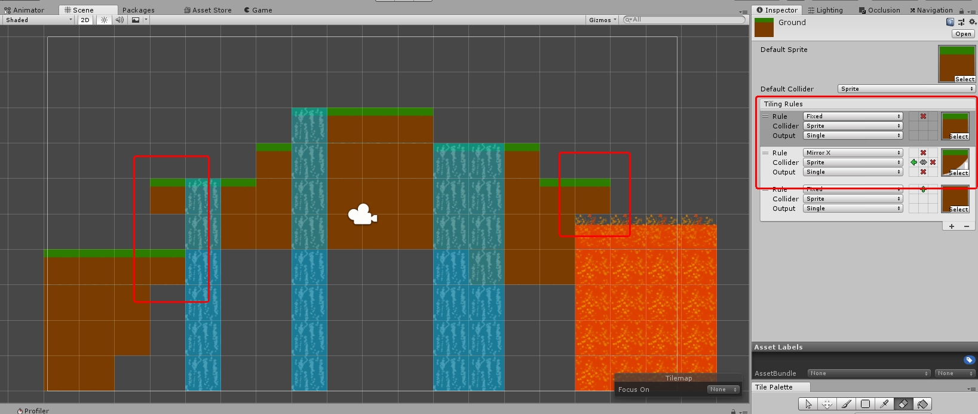Open third rule's Output dropdown
This screenshot has height=414, width=978.
click(853, 208)
